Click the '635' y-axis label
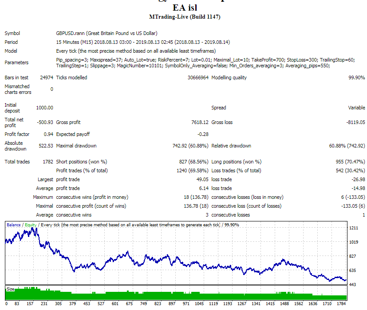367x310 pixels. pyautogui.click(x=352, y=271)
